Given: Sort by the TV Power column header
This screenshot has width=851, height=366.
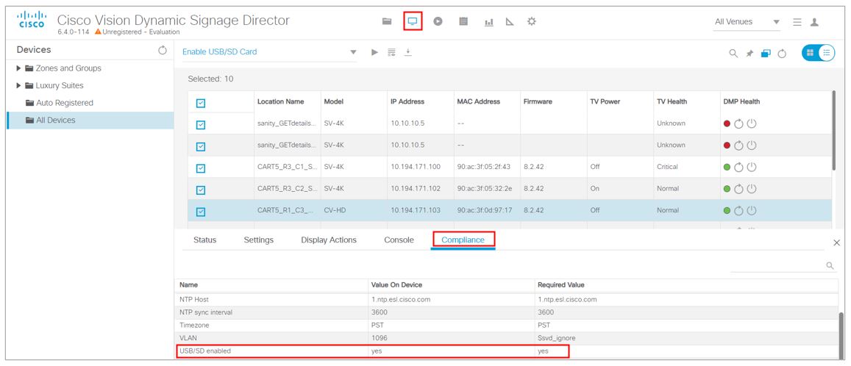Looking at the screenshot, I should (605, 101).
